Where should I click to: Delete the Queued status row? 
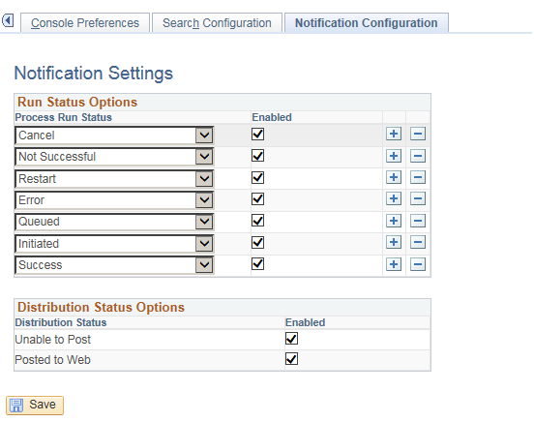[x=418, y=221]
